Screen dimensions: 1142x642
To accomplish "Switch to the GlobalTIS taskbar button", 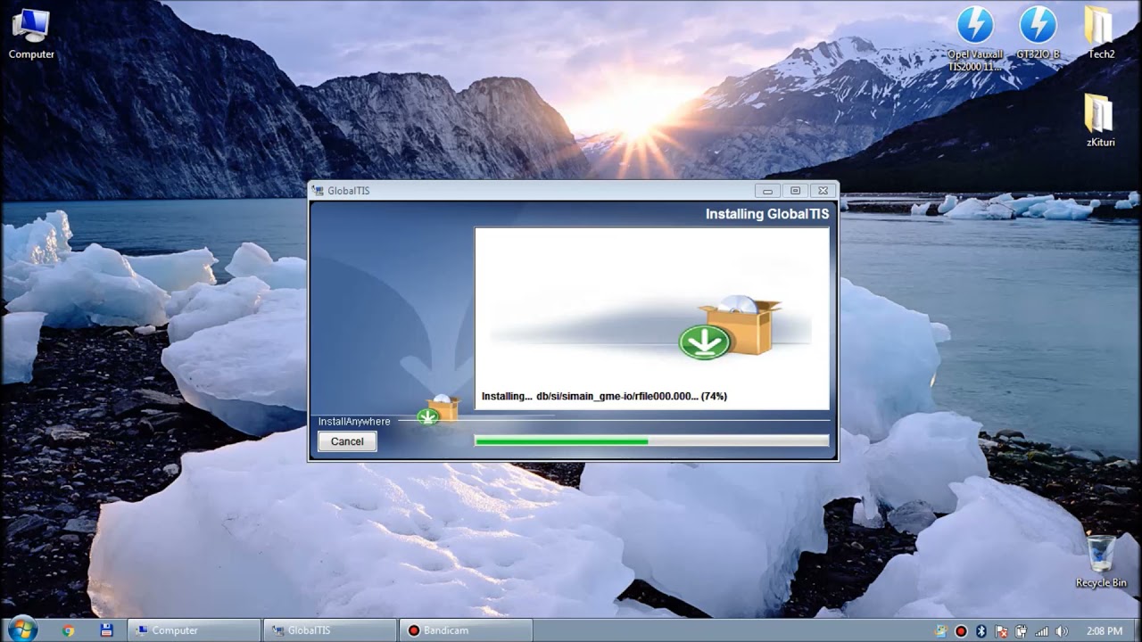I will click(x=330, y=630).
